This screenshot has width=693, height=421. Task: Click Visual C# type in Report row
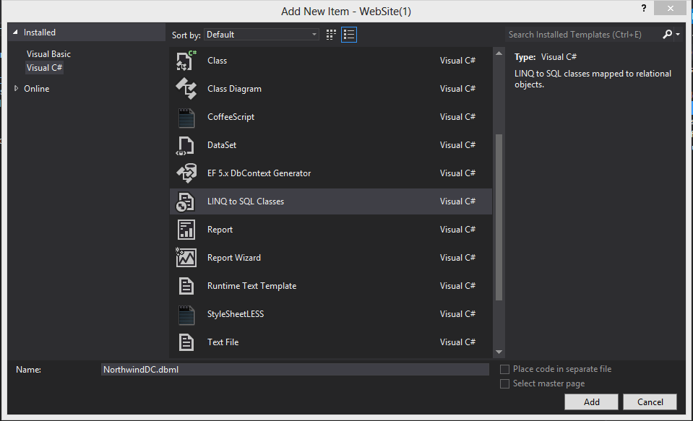coord(457,230)
